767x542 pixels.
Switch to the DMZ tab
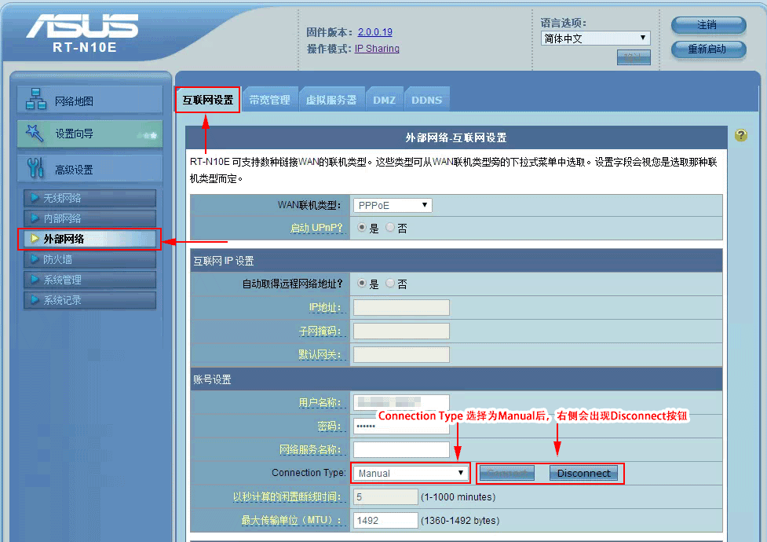point(384,100)
